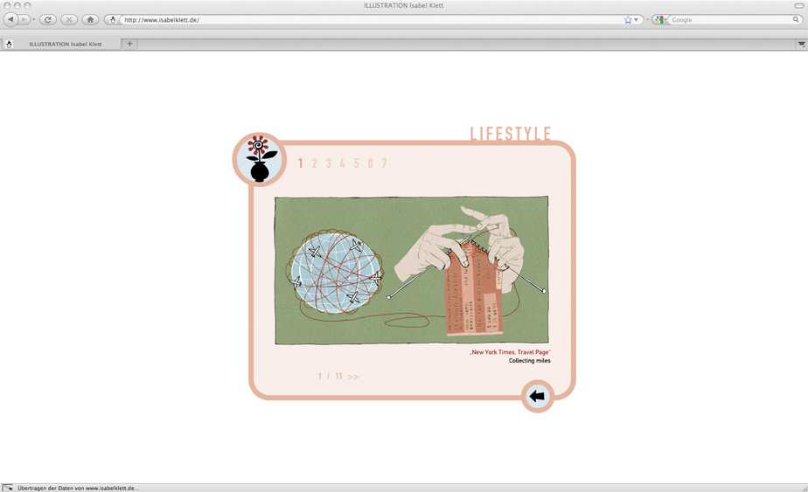This screenshot has width=808, height=492.
Task: Go to gallery page 7
Action: 384,163
